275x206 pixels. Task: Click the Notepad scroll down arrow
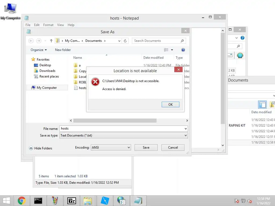(x=223, y=145)
